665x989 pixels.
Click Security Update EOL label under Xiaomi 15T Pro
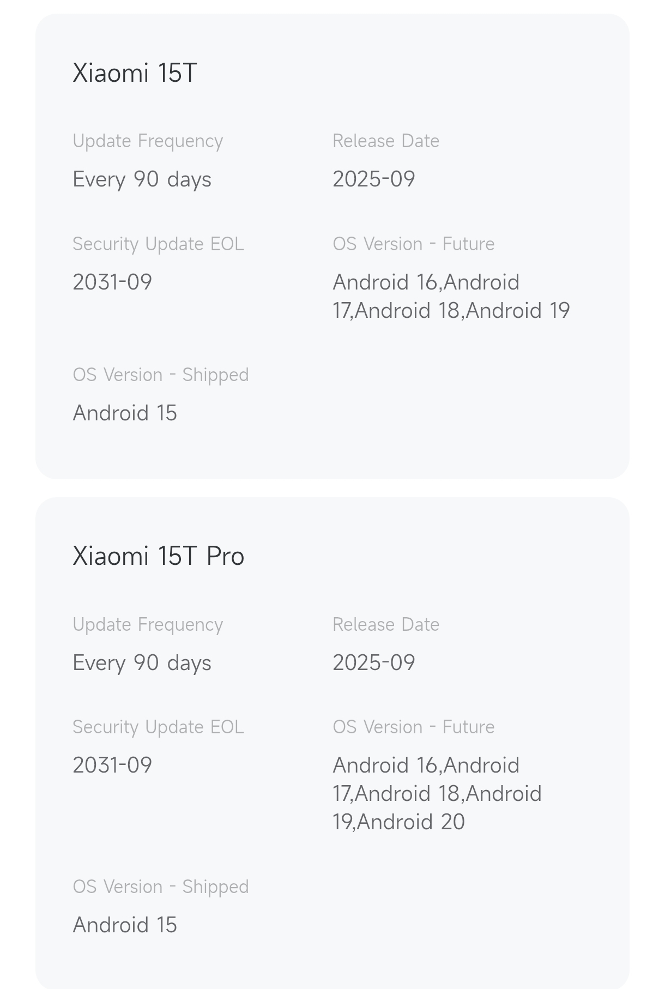[158, 727]
